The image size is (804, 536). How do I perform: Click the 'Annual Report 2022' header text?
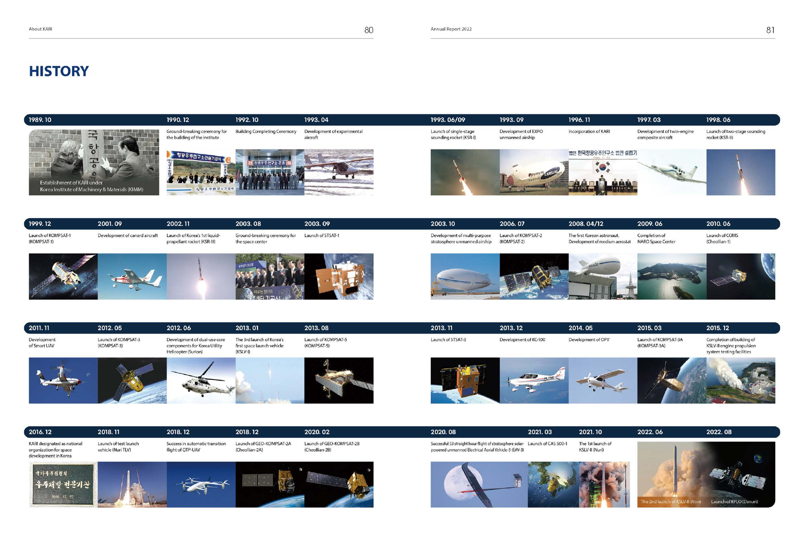point(451,29)
